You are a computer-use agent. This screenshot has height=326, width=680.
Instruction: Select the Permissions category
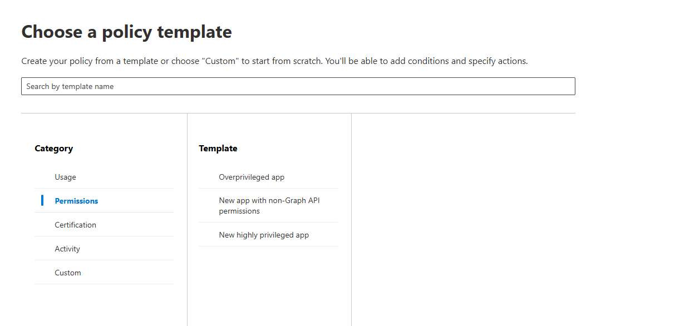(x=76, y=201)
